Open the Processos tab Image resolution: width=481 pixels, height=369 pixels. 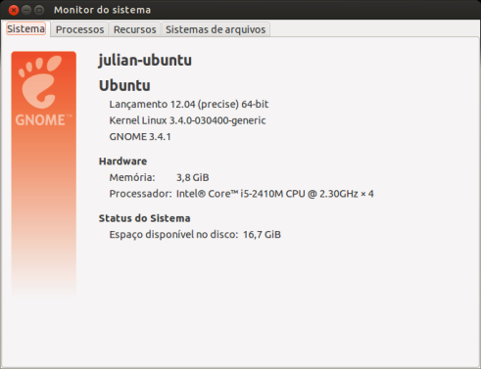click(x=79, y=29)
